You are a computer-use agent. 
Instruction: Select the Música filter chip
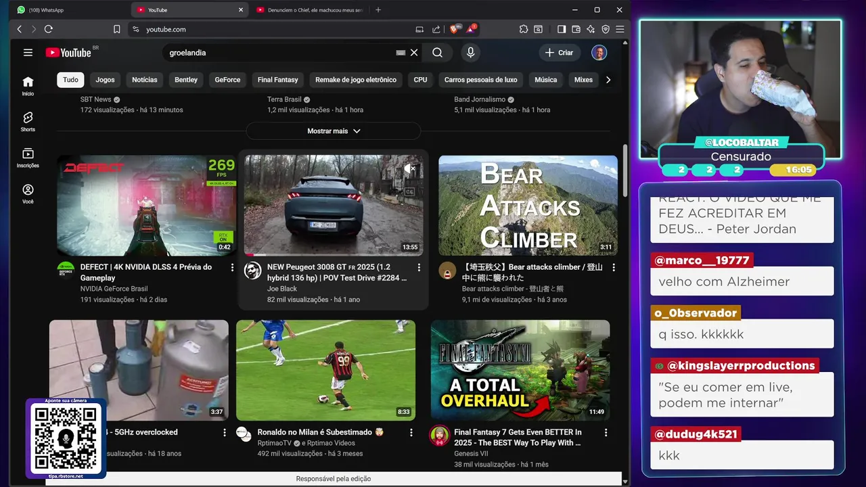545,80
